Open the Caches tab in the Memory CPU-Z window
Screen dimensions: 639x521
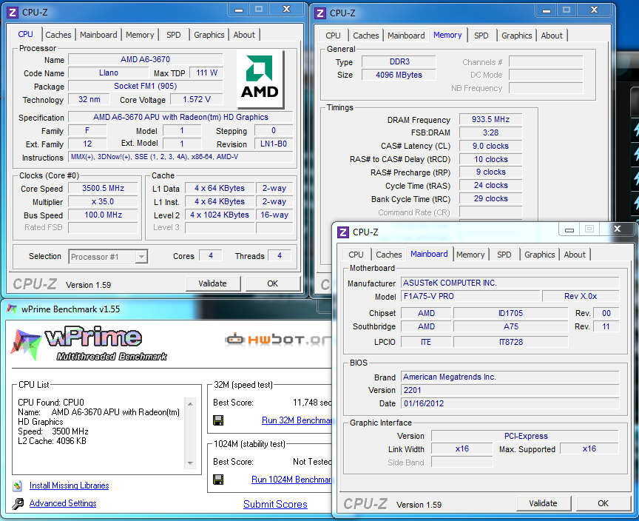tap(366, 36)
